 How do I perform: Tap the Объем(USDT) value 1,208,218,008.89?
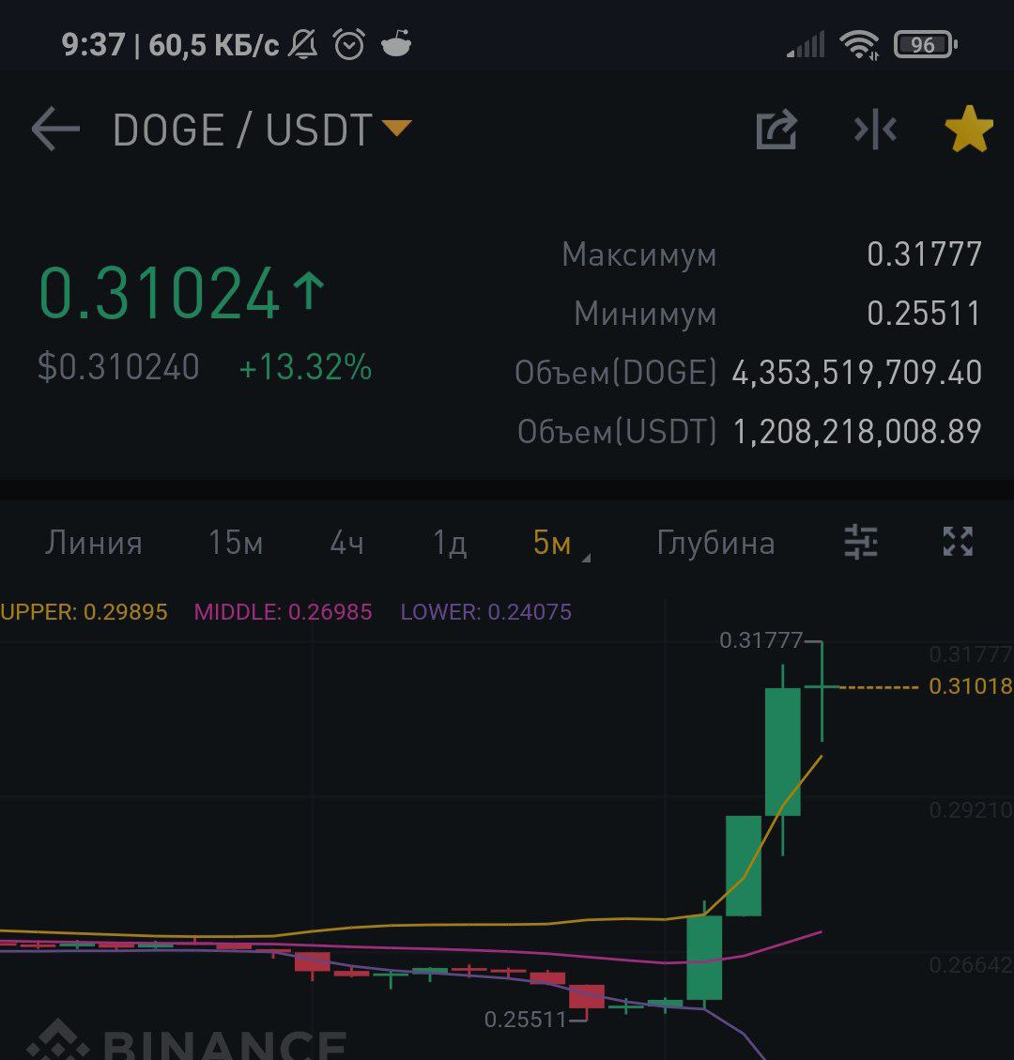[x=857, y=431]
